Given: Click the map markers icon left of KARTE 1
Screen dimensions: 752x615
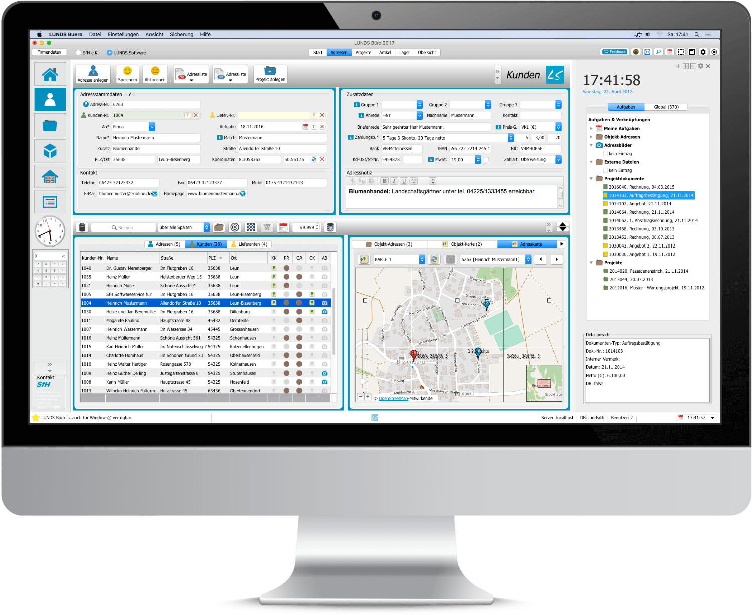Looking at the screenshot, I should click(x=364, y=259).
